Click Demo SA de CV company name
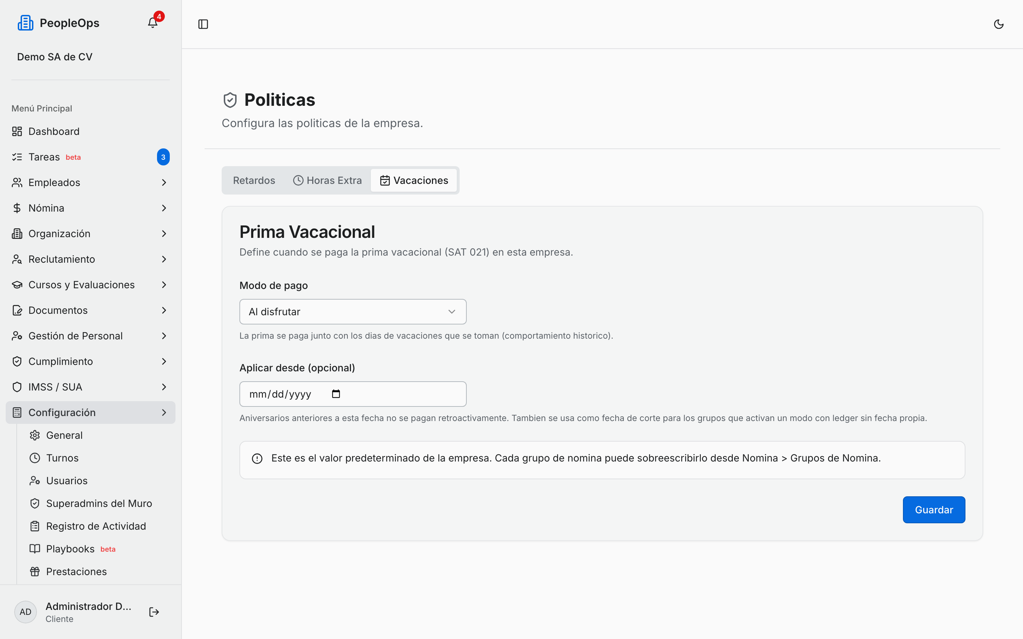Viewport: 1023px width, 639px height. click(x=55, y=57)
